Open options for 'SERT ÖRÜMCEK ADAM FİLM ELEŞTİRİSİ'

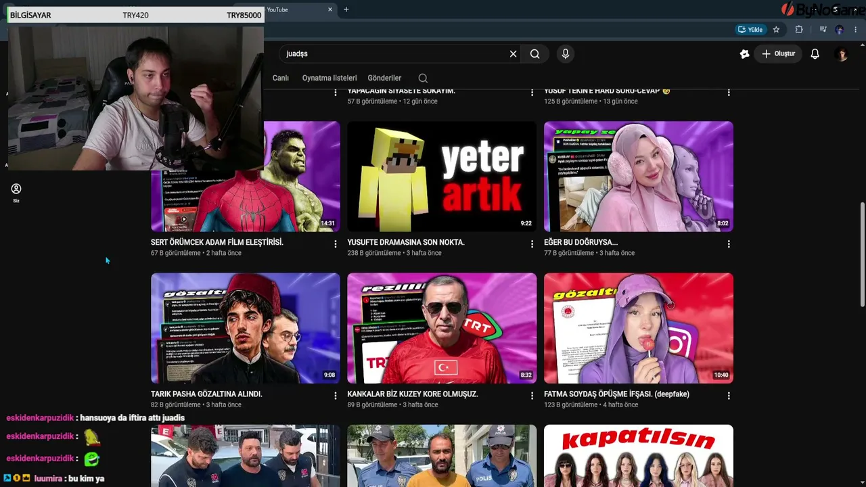(x=336, y=244)
